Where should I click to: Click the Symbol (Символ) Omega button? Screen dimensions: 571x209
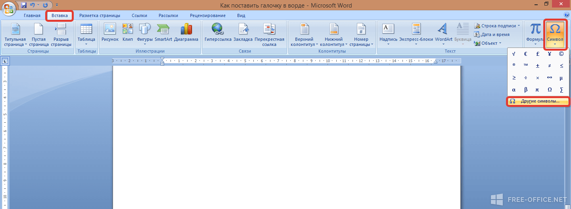[555, 34]
